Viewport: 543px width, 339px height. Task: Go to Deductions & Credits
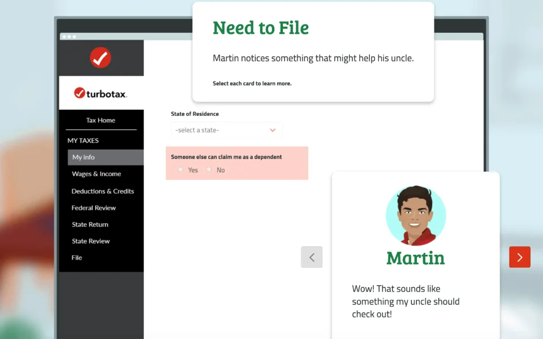pyautogui.click(x=102, y=191)
